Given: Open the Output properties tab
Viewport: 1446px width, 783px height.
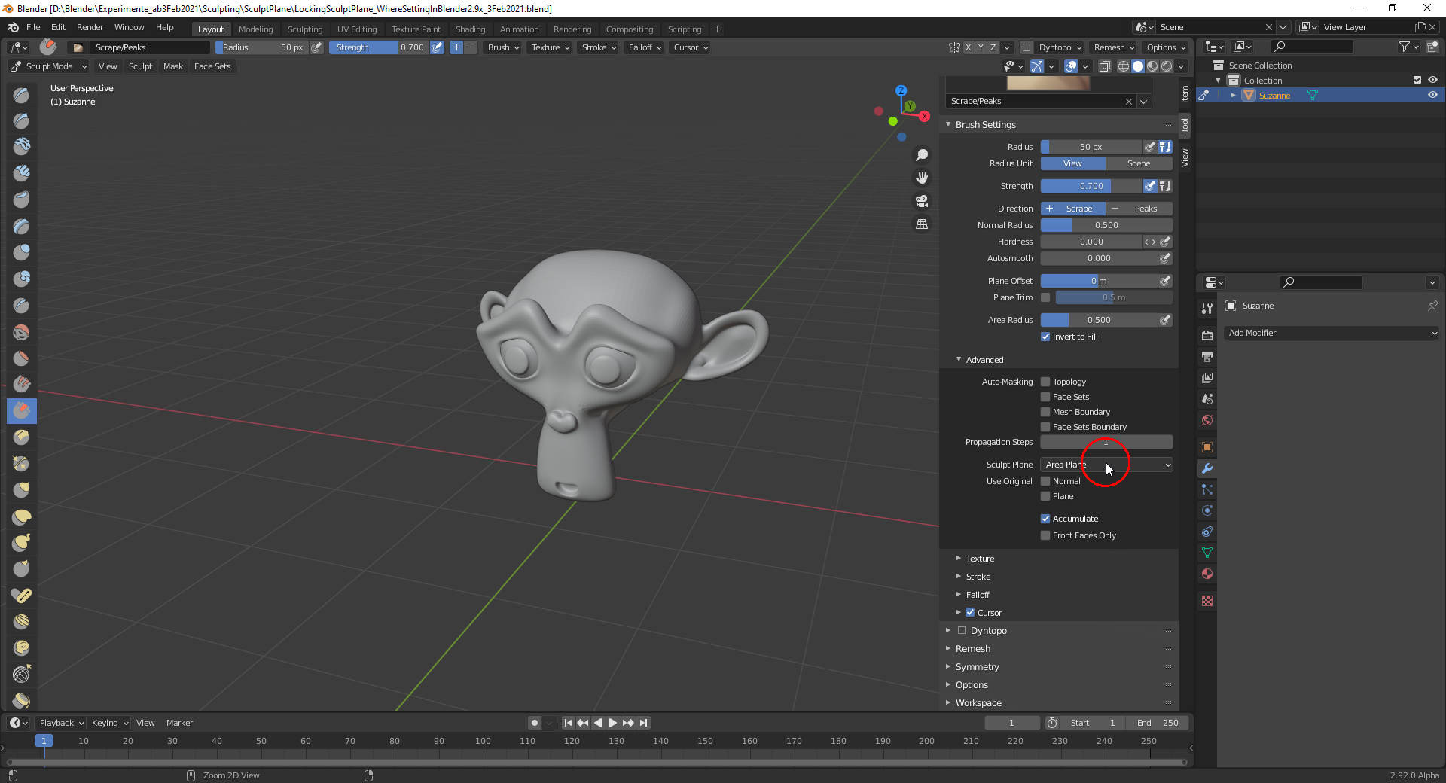Looking at the screenshot, I should pyautogui.click(x=1207, y=357).
